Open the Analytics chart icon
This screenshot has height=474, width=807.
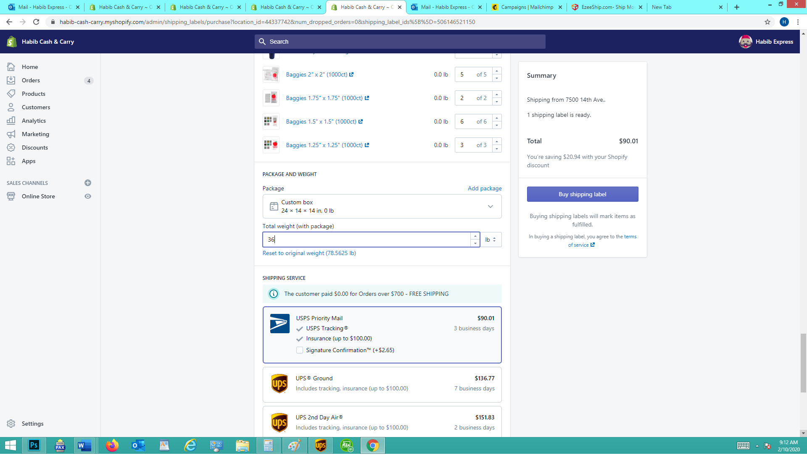[x=11, y=121]
